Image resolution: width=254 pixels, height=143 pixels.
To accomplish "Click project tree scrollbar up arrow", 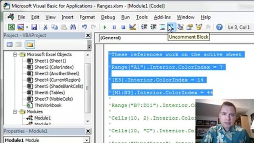I will click(x=88, y=55).
